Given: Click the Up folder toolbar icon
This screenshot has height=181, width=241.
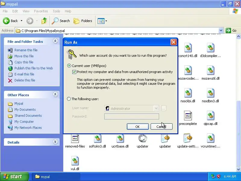Looking at the screenshot, I should [x=44, y=21].
